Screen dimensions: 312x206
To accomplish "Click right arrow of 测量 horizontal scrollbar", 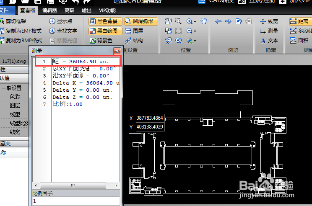I will (117, 186).
